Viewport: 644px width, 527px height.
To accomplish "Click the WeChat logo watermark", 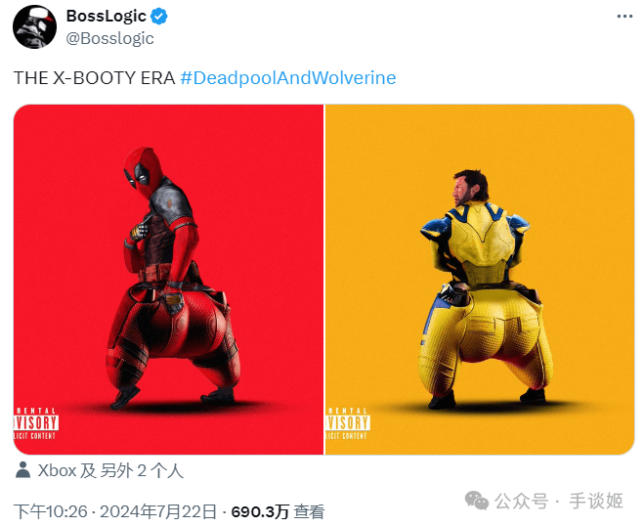I will (477, 501).
